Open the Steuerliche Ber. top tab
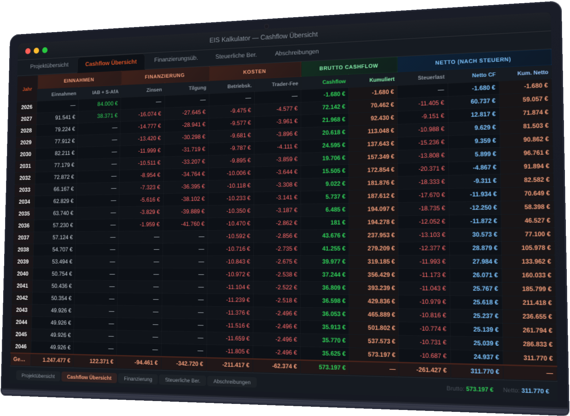Image resolution: width=570 pixels, height=416 pixels. coord(236,56)
